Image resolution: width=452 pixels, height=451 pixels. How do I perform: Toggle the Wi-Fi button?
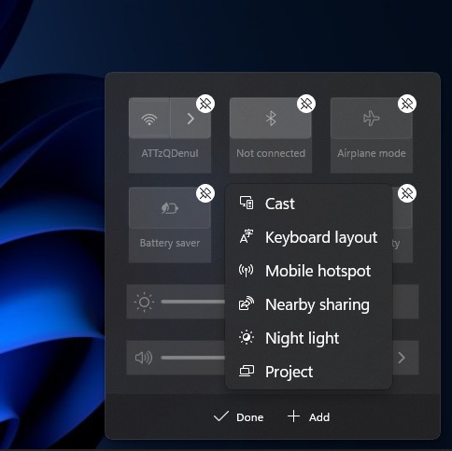(149, 119)
